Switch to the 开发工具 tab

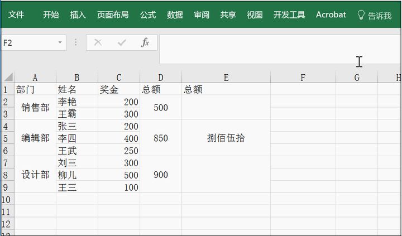pos(289,15)
